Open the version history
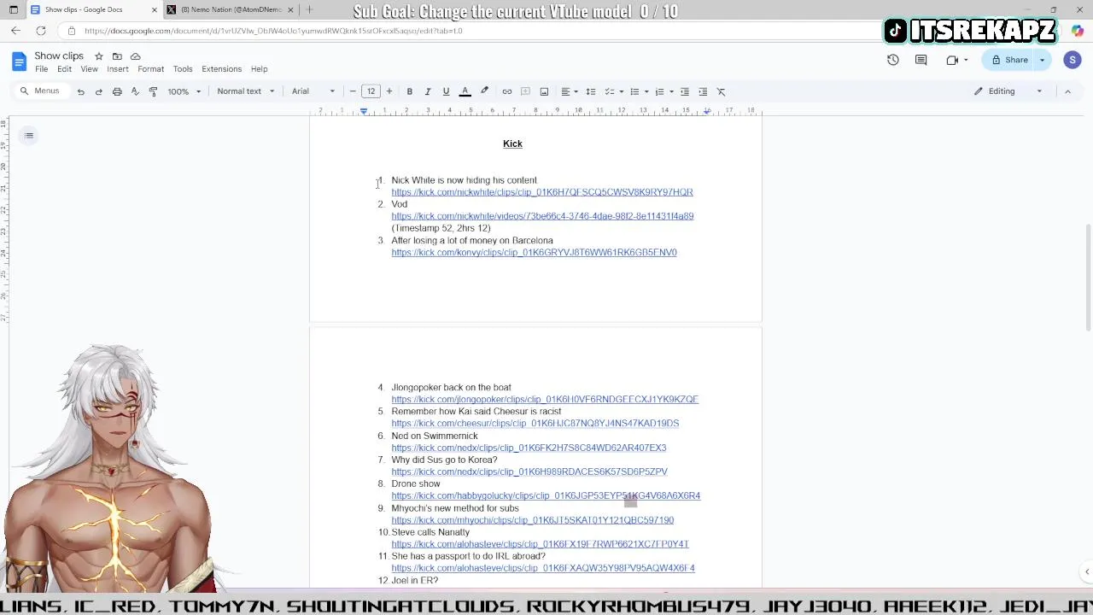Screen dimensions: 1093x615 coord(892,60)
